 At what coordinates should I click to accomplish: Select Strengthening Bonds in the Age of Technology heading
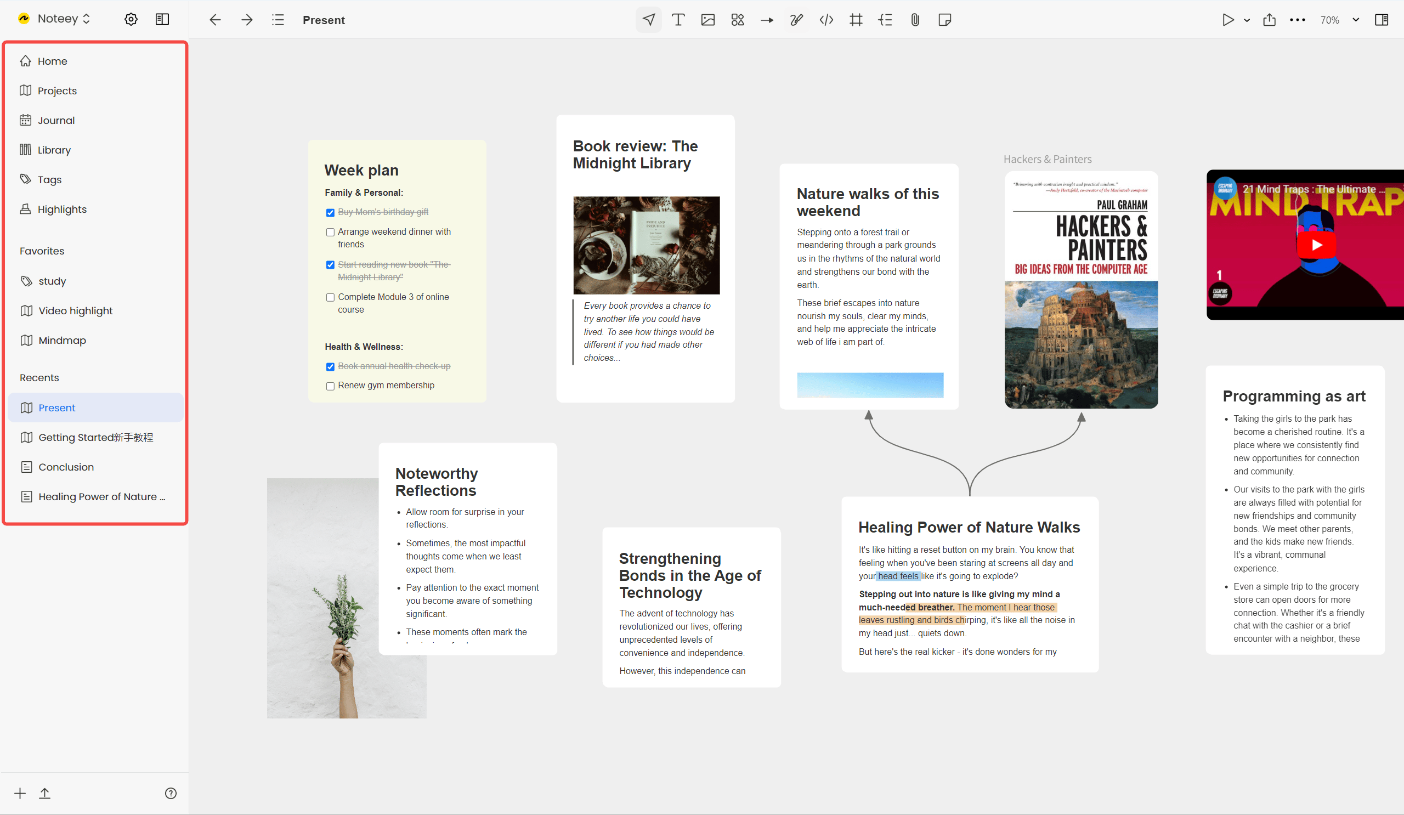click(690, 575)
